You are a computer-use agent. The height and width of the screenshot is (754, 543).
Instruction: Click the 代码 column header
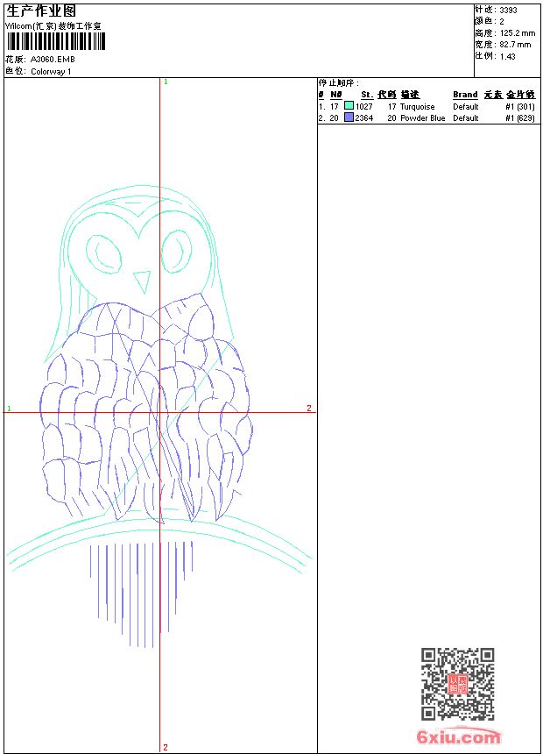386,95
